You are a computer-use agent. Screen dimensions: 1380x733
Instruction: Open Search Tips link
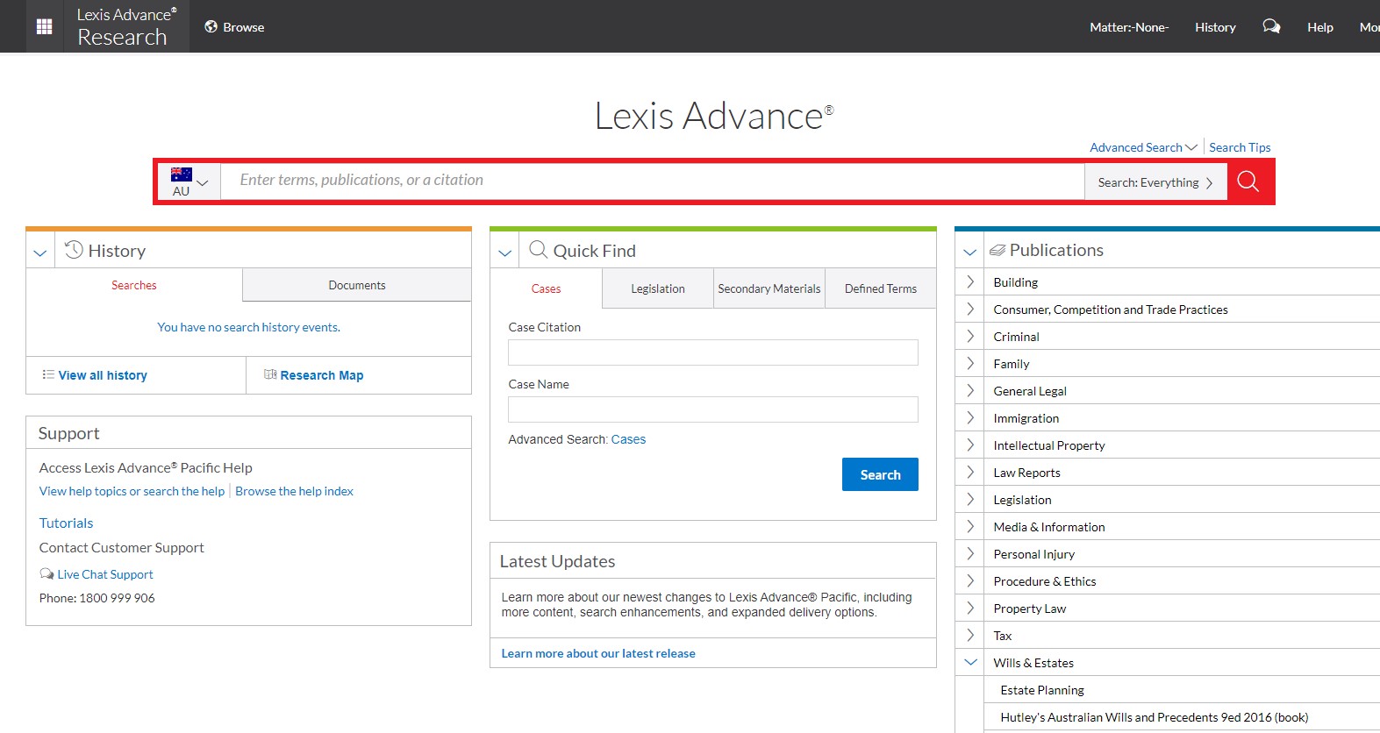coord(1240,147)
